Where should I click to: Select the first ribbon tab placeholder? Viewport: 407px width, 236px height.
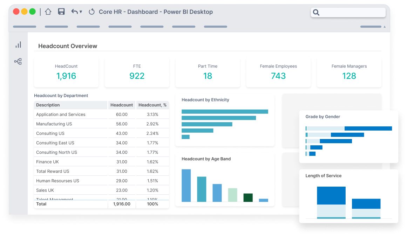pyautogui.click(x=24, y=26)
